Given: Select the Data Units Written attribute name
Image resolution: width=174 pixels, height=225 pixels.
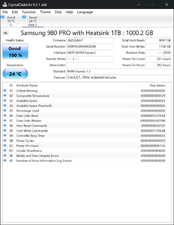Looking at the screenshot, I should click(29, 121).
